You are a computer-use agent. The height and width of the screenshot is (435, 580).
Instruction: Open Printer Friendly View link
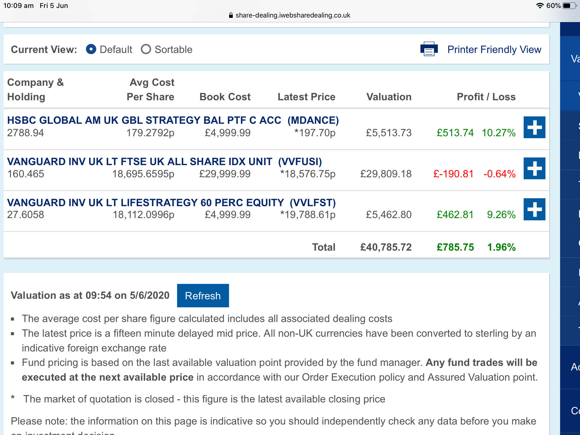(494, 50)
